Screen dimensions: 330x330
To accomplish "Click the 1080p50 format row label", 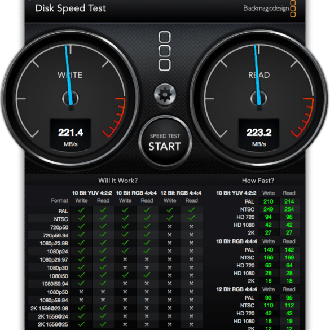I will pos(58,292).
